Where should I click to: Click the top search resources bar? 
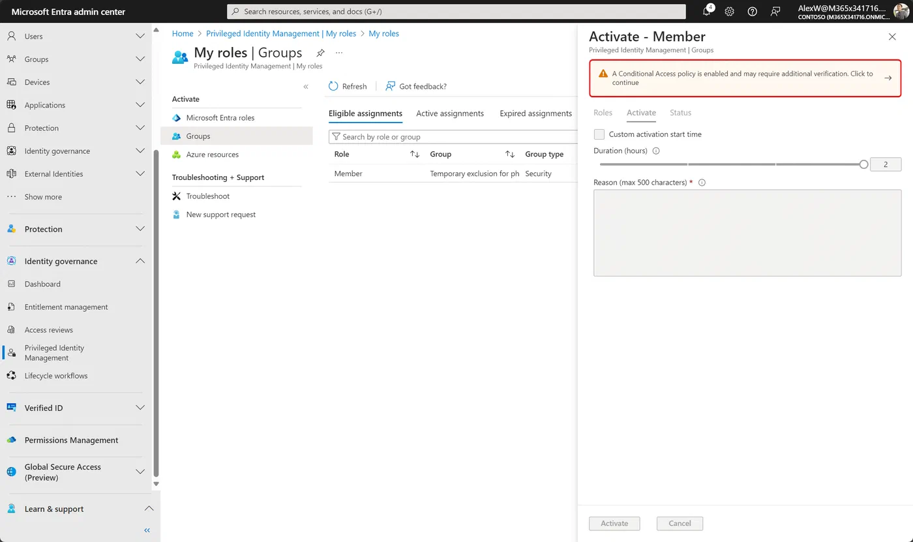point(456,12)
